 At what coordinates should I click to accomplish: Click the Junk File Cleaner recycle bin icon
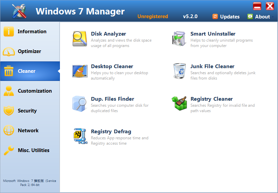[x=179, y=71]
